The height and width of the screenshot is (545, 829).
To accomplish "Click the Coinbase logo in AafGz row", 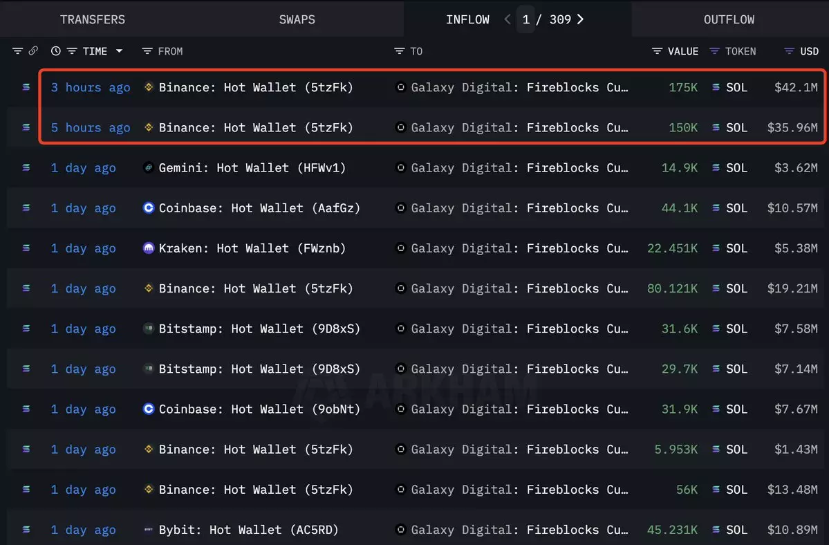I will 149,207.
